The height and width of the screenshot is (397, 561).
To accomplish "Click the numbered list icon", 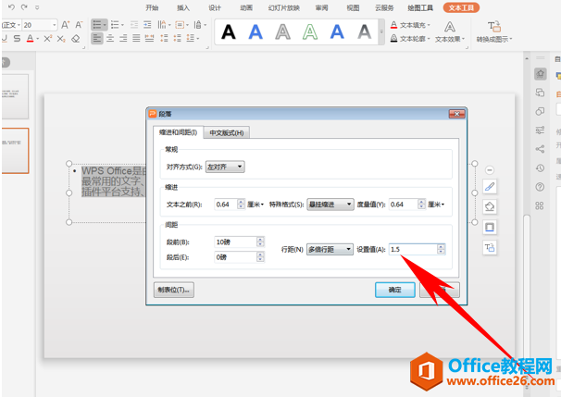I will tap(115, 25).
